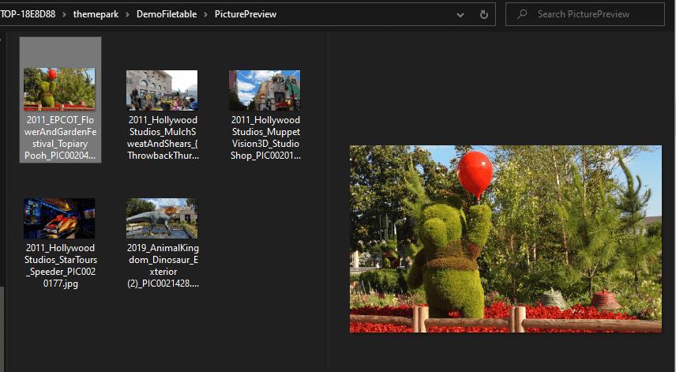Click the 2019_AnimalKingdom_Dinosaur file name label
Viewport: 676px width, 372px height.
(163, 265)
